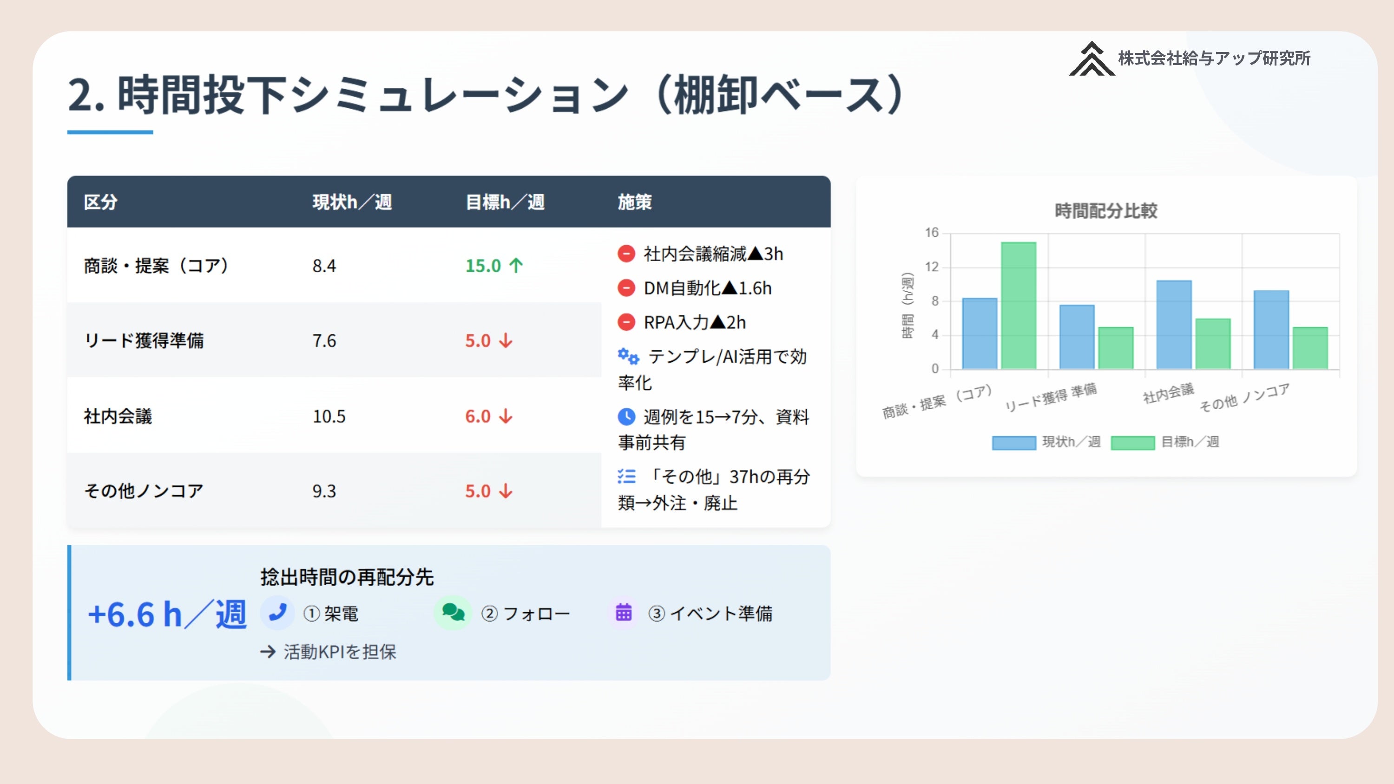Click the checklist icon beside その他 37h
This screenshot has height=784, width=1394.
point(627,476)
